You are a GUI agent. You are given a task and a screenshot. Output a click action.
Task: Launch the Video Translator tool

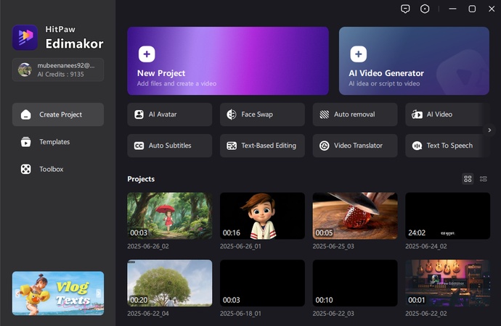355,146
